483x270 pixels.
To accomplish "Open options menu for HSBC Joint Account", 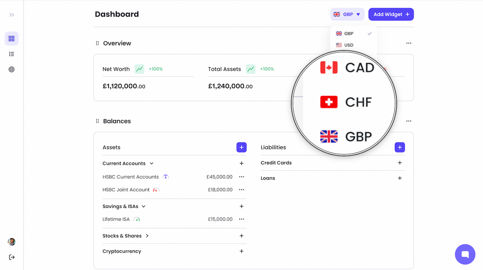I will 241,190.
